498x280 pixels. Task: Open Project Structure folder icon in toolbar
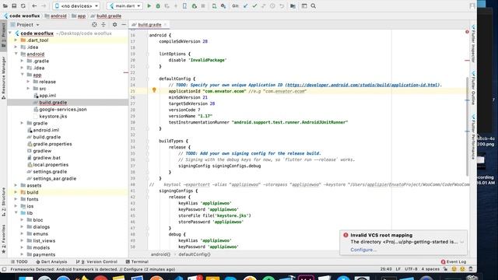pos(293,5)
